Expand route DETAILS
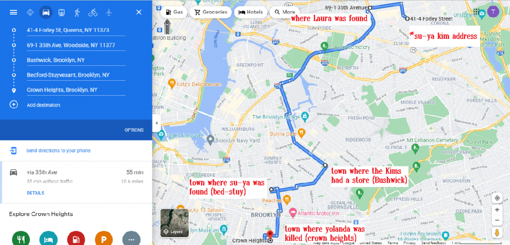This screenshot has width=510, height=245. point(35,193)
